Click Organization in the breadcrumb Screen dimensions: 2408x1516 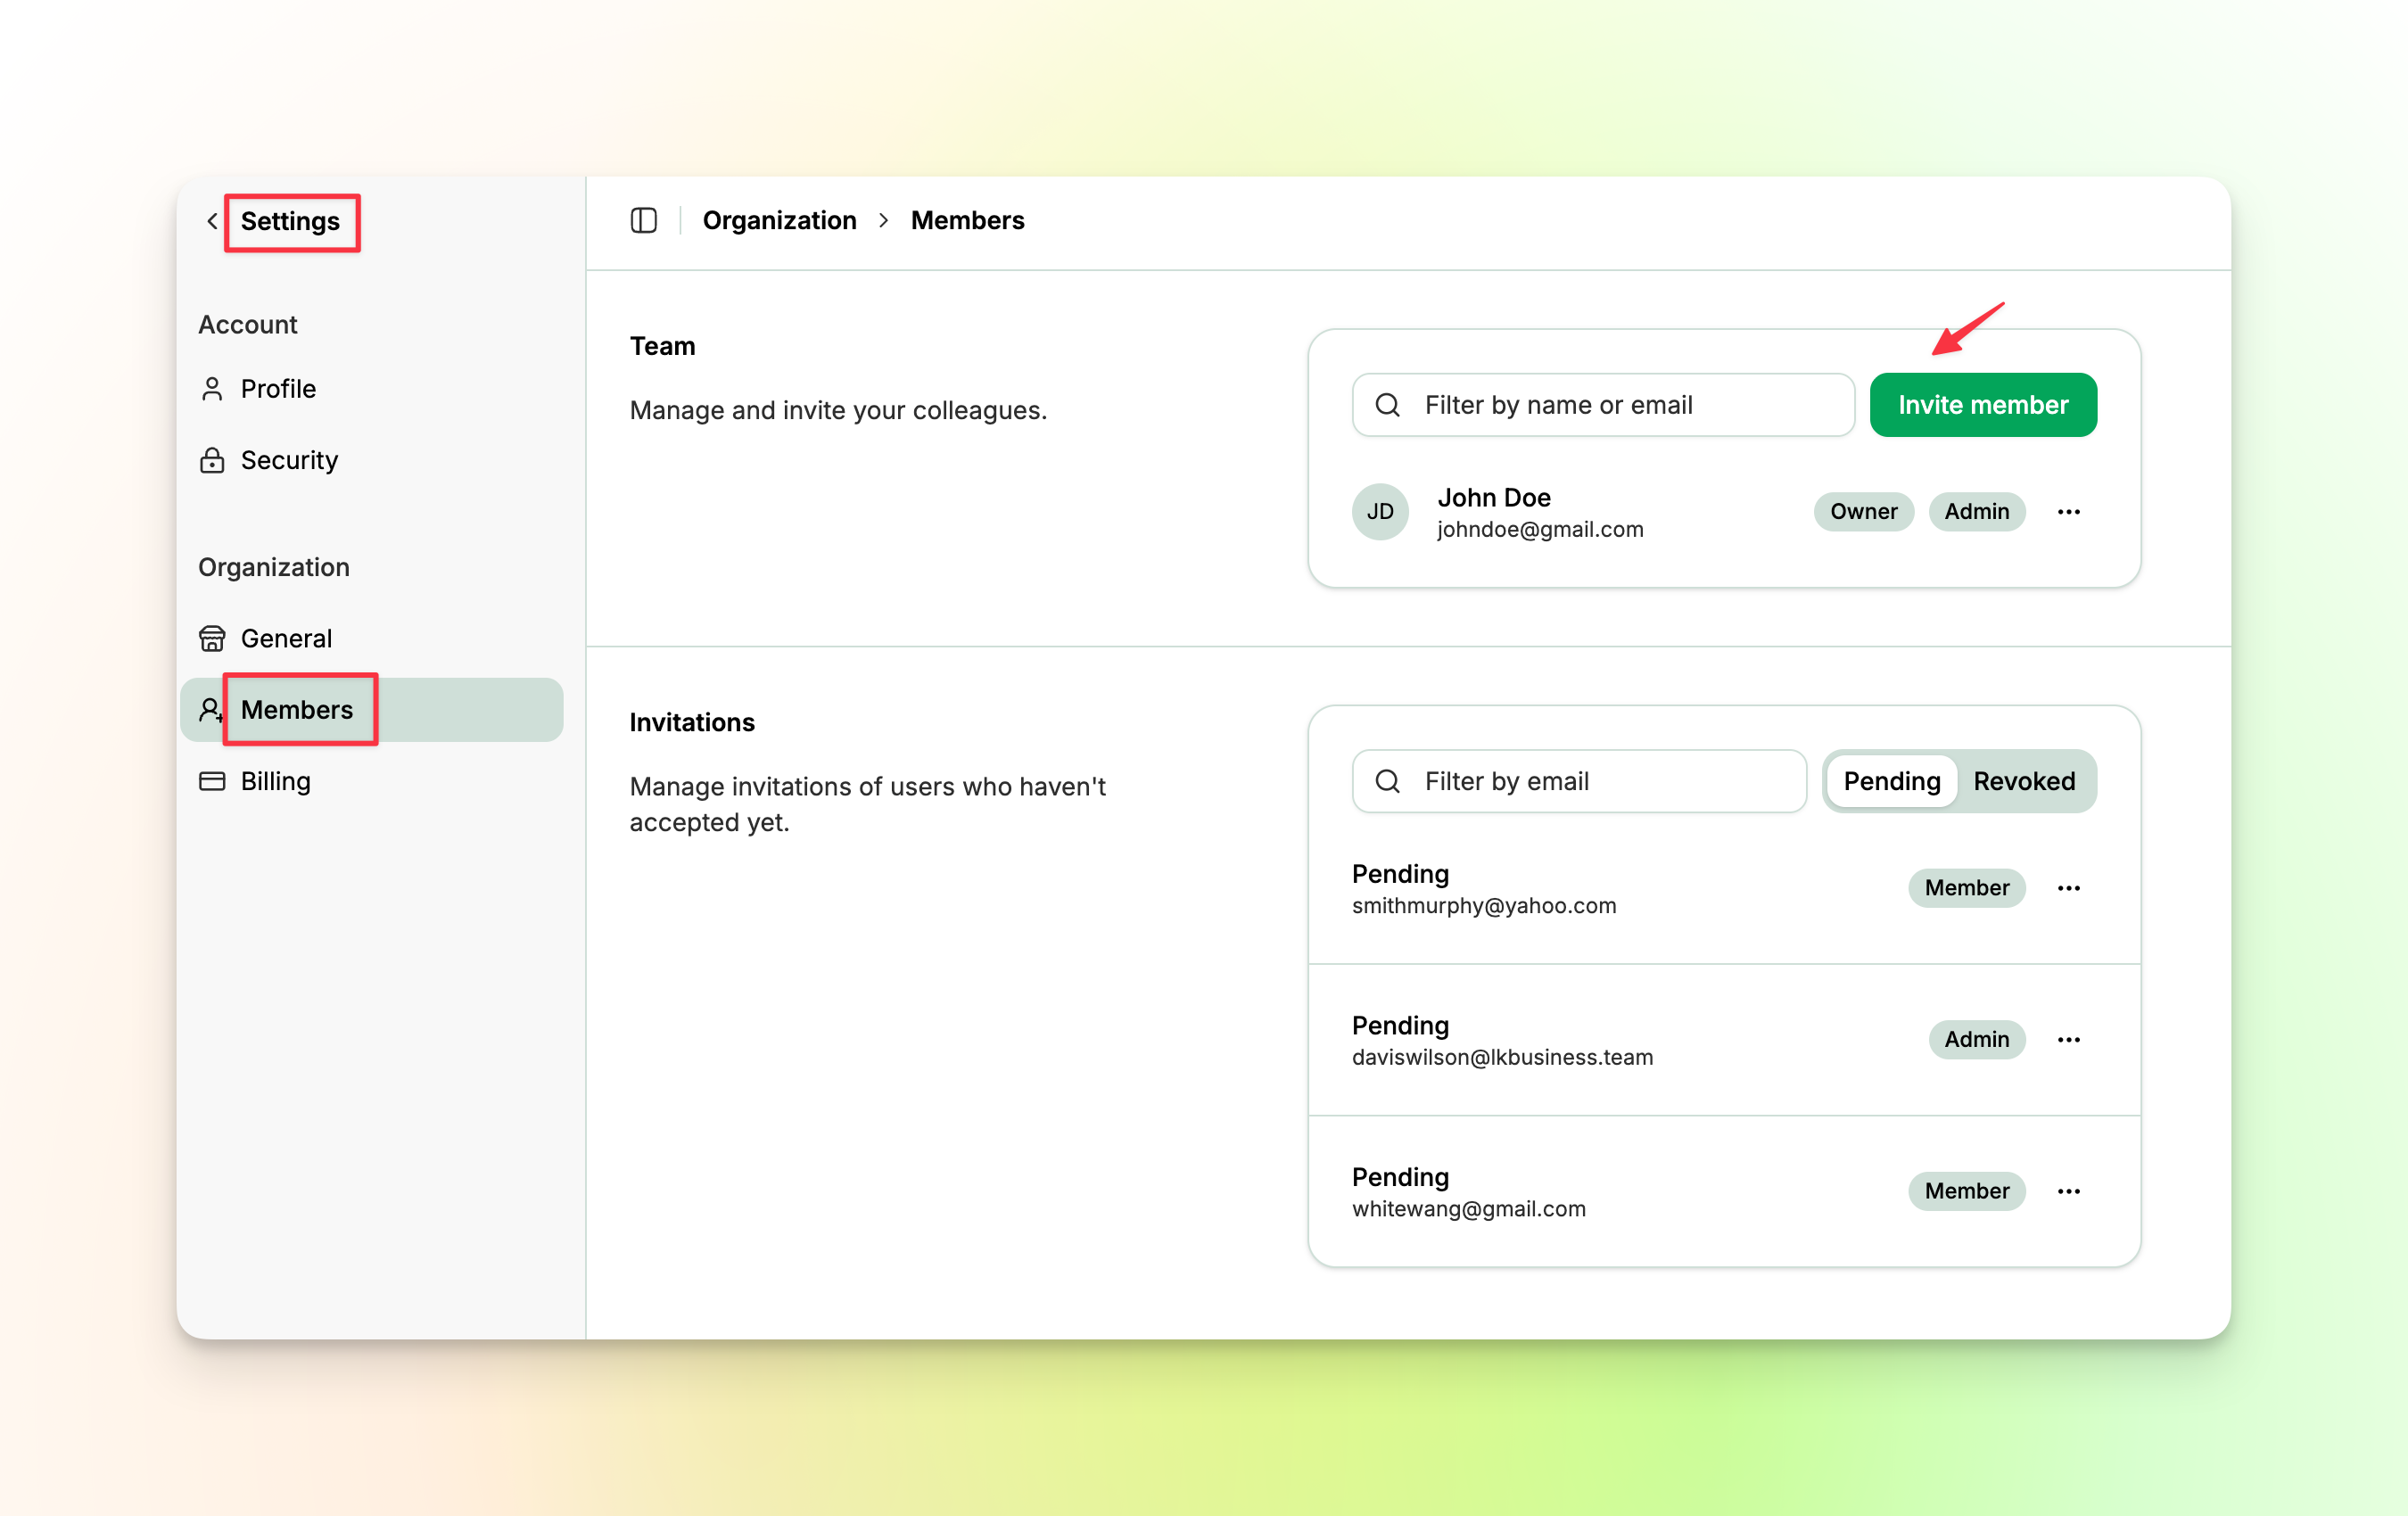tap(779, 220)
